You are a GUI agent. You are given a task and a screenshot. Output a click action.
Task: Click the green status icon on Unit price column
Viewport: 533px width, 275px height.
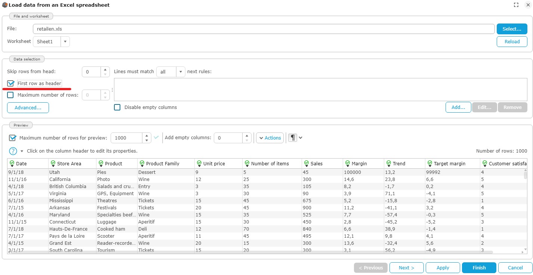(x=199, y=163)
